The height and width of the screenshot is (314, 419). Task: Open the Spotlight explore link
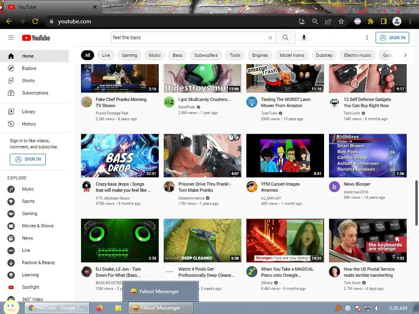click(34, 287)
